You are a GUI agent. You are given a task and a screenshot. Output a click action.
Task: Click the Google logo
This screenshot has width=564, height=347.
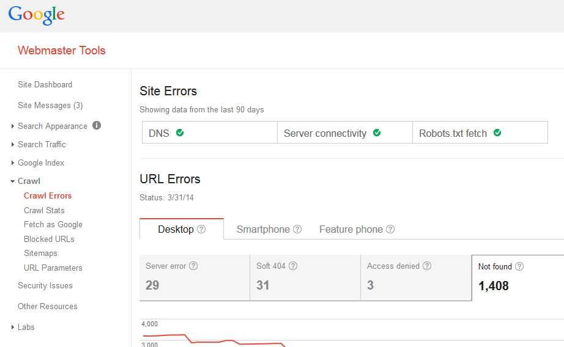[x=36, y=15]
